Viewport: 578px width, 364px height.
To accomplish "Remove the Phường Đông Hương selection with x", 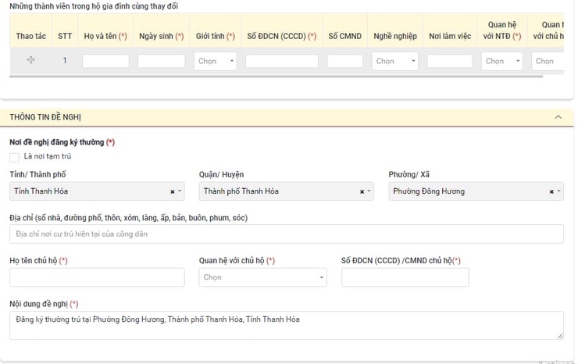I will (551, 191).
